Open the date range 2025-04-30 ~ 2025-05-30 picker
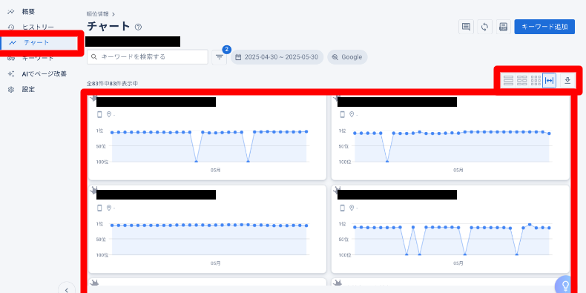This screenshot has height=293, width=586. (x=277, y=57)
